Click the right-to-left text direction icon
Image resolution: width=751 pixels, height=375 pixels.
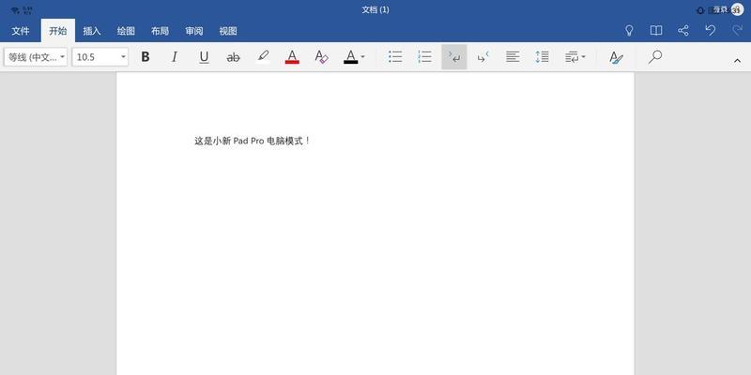tap(483, 57)
